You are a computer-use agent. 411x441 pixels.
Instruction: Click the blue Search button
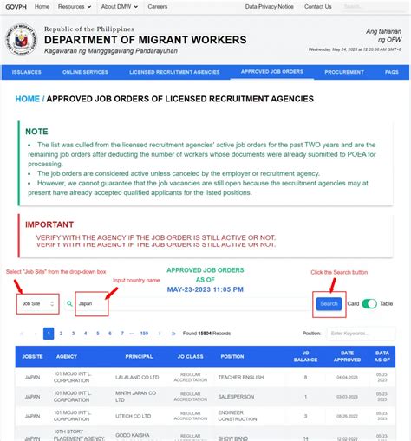[329, 304]
